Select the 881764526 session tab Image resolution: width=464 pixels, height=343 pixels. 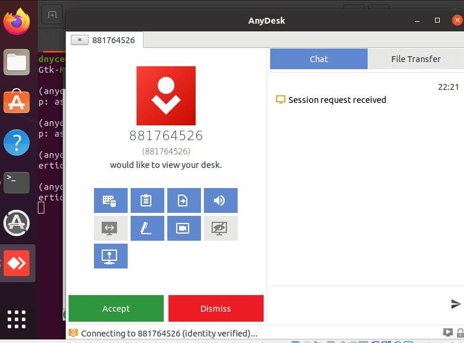[113, 40]
